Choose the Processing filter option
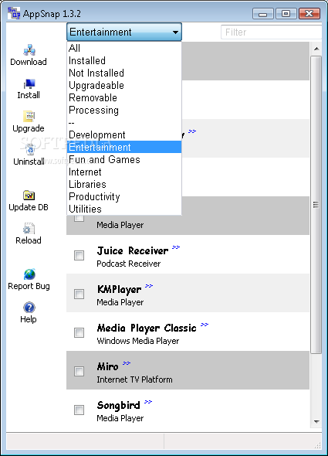 tap(124, 110)
